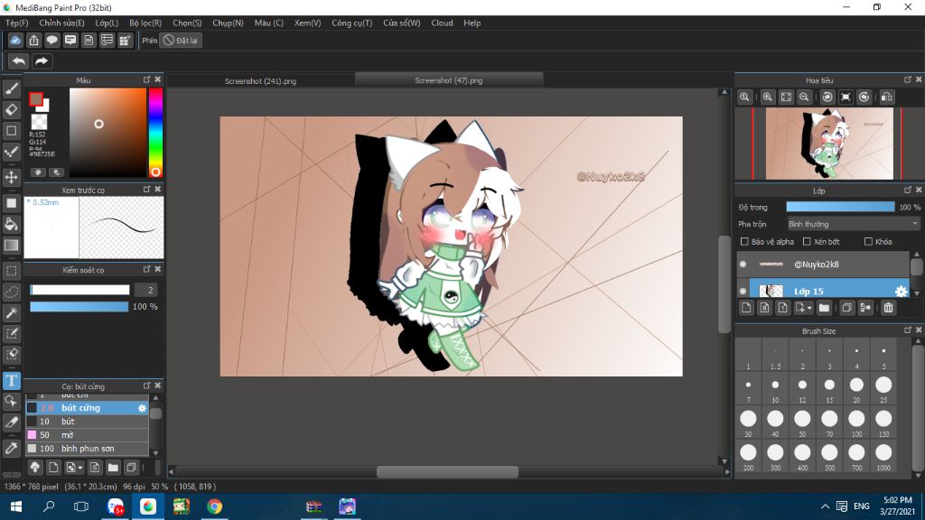The height and width of the screenshot is (520, 925).
Task: Toggle visibility of the @Nuyko2k8 layer
Action: click(x=743, y=265)
